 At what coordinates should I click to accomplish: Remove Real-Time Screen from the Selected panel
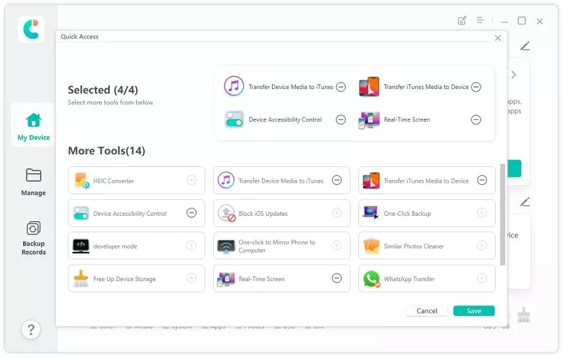(x=476, y=120)
